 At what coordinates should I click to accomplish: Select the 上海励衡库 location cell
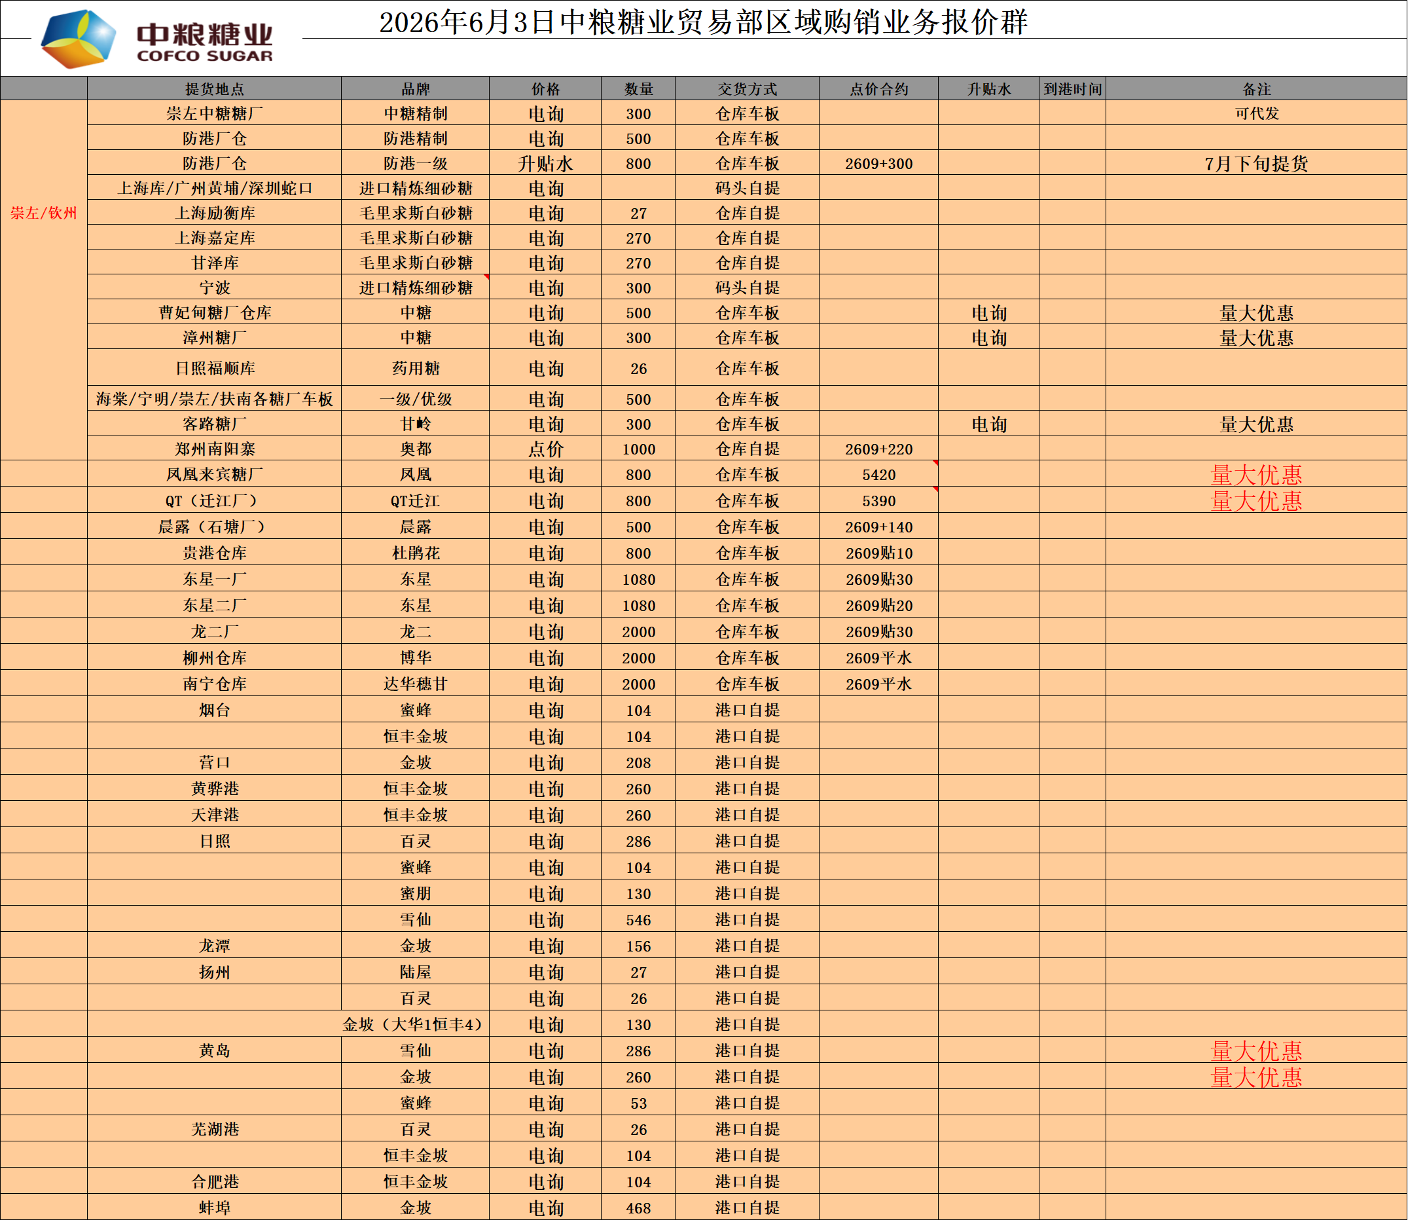click(214, 213)
